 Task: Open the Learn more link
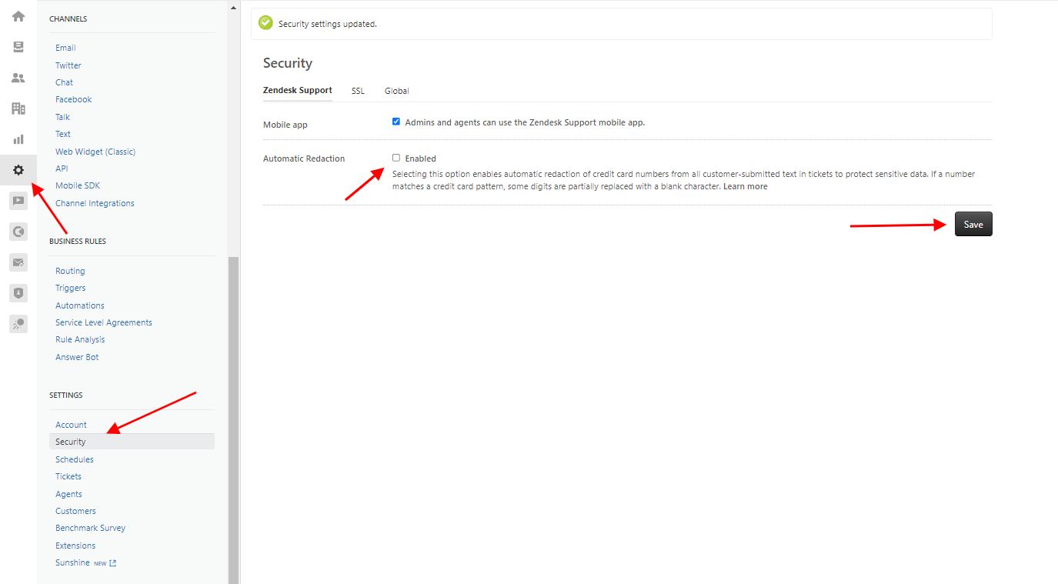pyautogui.click(x=745, y=186)
